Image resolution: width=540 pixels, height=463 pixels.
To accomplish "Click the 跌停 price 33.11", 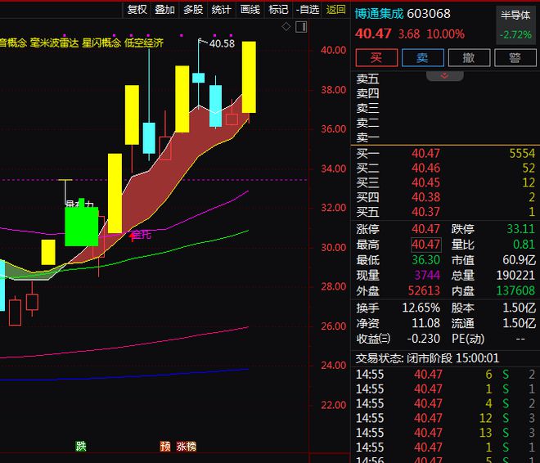I will pyautogui.click(x=521, y=229).
